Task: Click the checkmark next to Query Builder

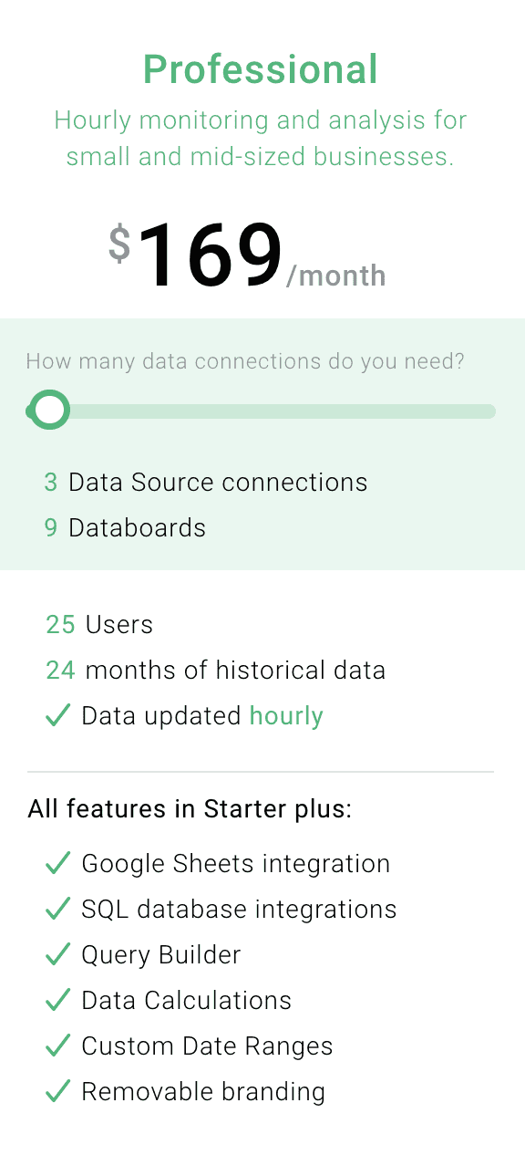Action: tap(57, 954)
